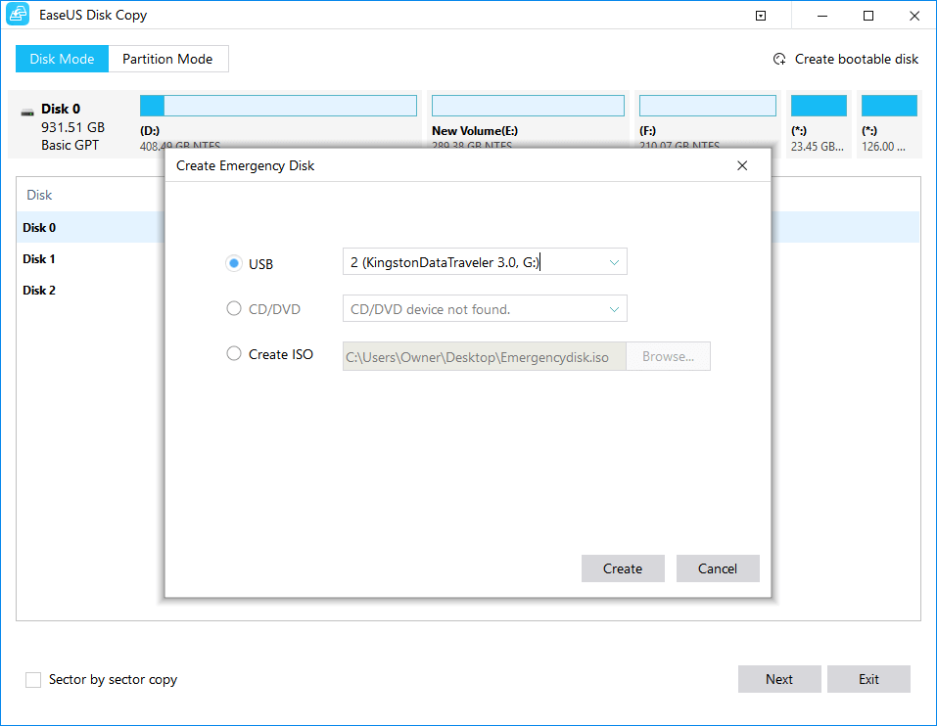937x726 pixels.
Task: Close the EaseUS Disk Copy main window
Action: click(x=914, y=16)
